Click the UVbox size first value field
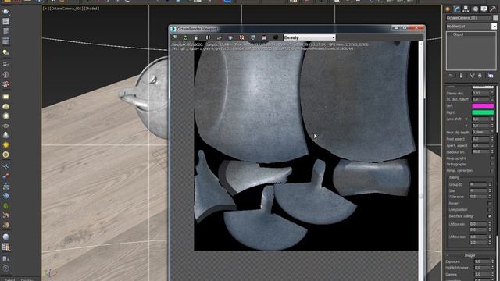500x281 pixels. 478,237
